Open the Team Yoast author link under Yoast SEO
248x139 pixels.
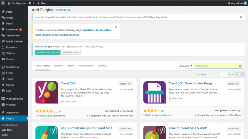pos(70,101)
